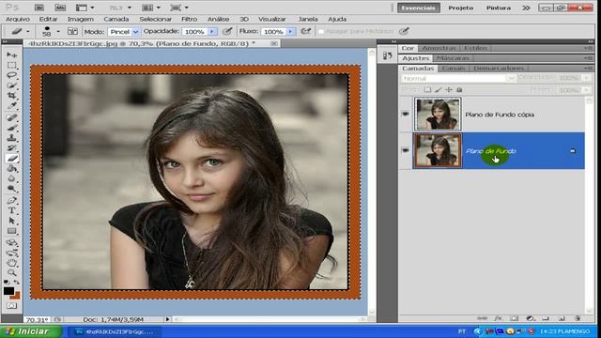This screenshot has height=338, width=601.
Task: Enable Apagar para Histórico checkbox
Action: (321, 31)
